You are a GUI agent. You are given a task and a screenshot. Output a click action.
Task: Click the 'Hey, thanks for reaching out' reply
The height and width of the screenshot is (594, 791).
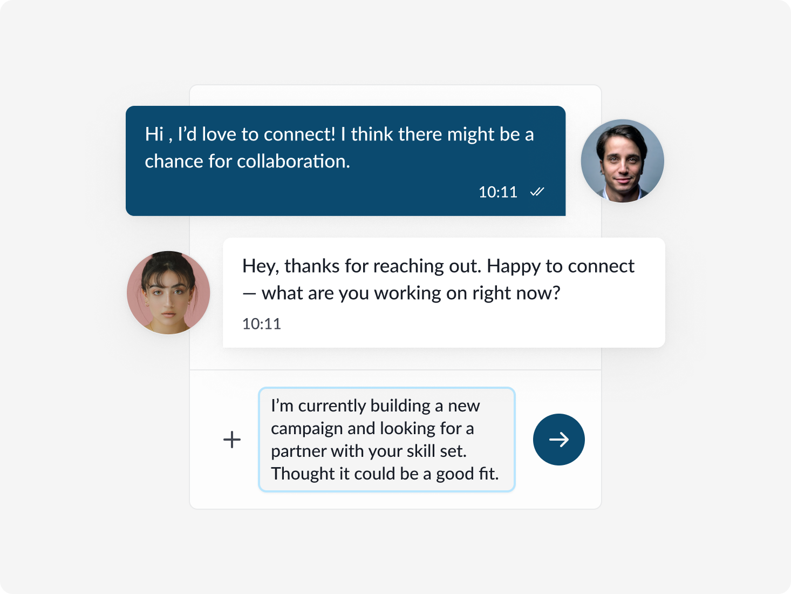(x=438, y=279)
